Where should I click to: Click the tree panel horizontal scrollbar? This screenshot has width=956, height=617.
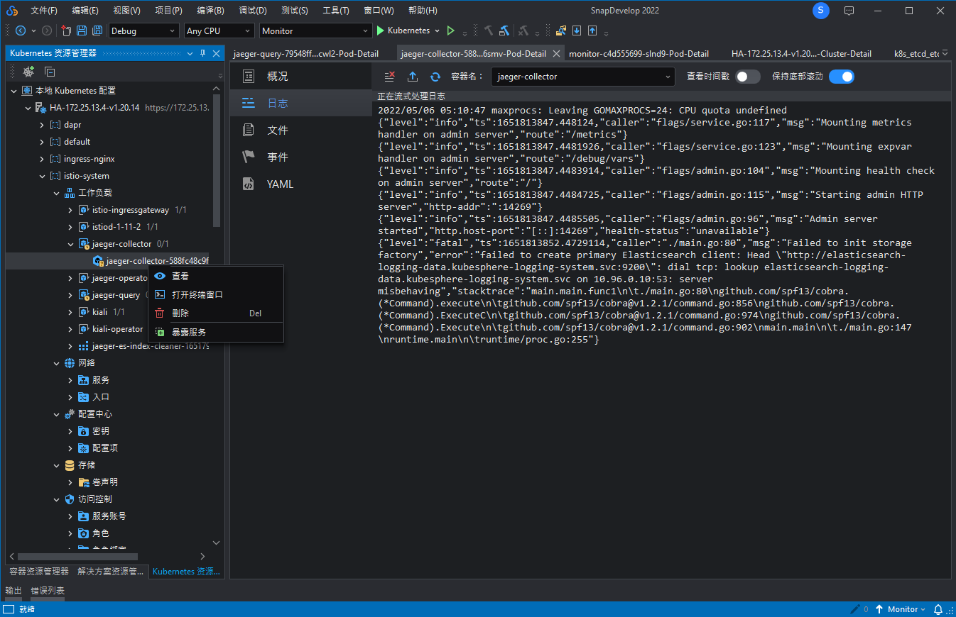pyautogui.click(x=77, y=557)
